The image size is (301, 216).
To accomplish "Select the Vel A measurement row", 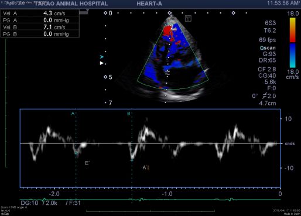I will [x=40, y=13].
